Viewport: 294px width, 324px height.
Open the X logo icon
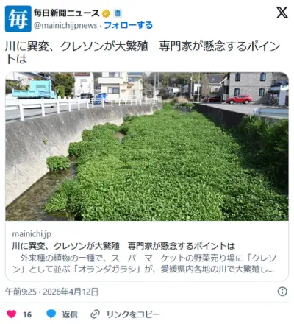(282, 13)
